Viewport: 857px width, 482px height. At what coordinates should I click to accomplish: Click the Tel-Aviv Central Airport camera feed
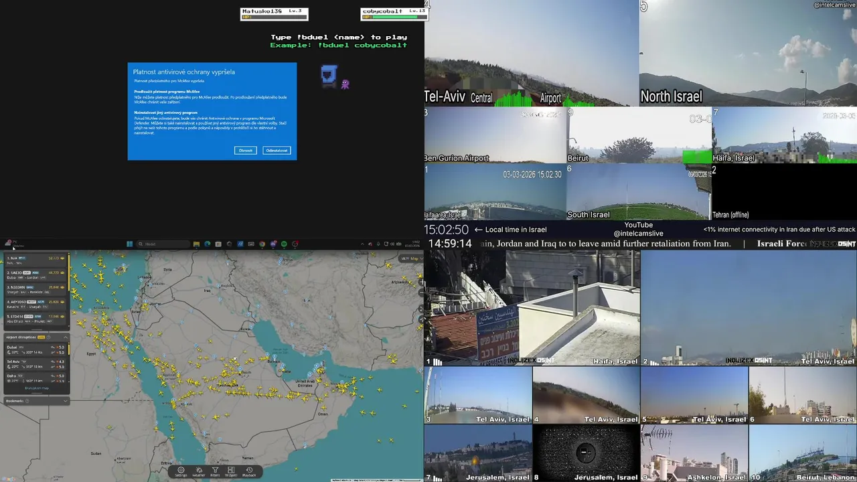click(x=532, y=53)
